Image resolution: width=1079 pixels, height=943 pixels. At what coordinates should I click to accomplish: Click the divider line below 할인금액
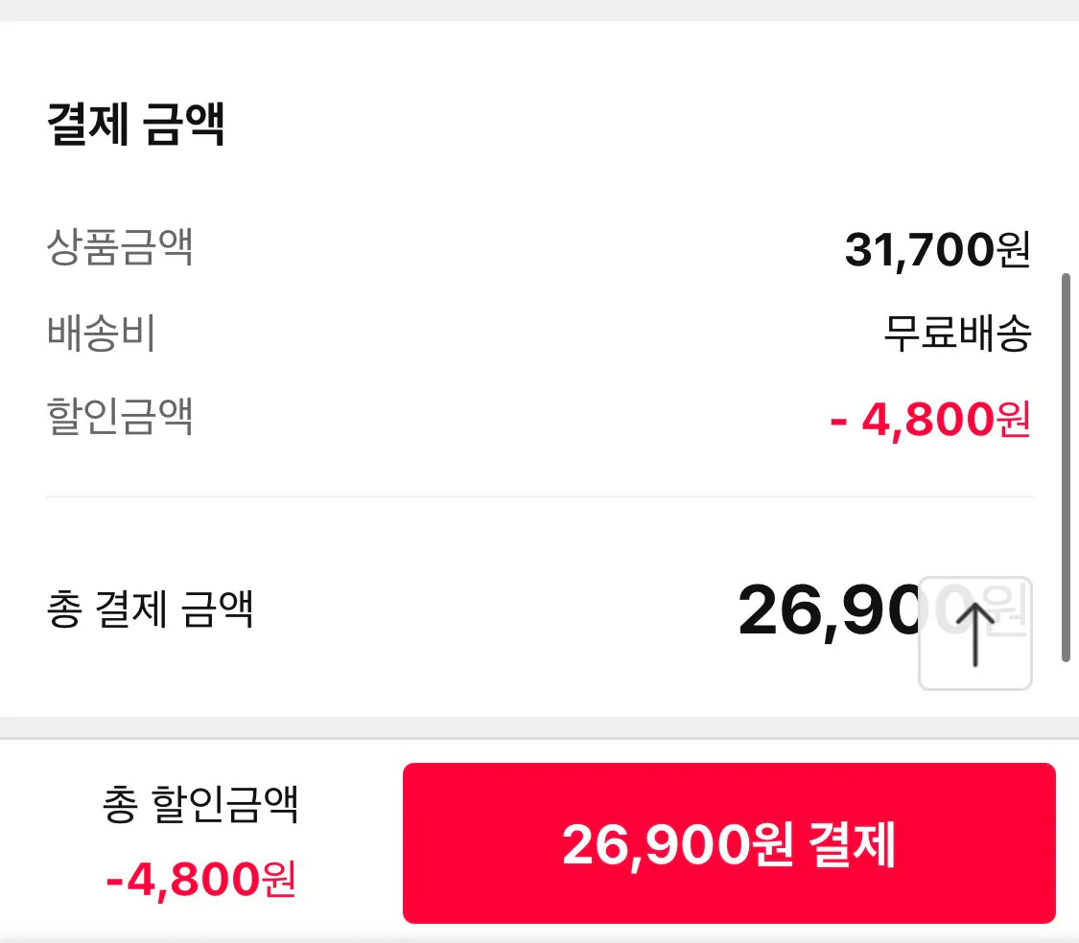pyautogui.click(x=539, y=495)
